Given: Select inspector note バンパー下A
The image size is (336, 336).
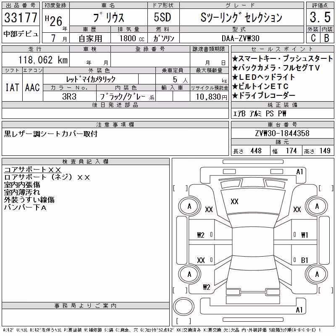Looking at the screenshot, I should [x=25, y=207].
